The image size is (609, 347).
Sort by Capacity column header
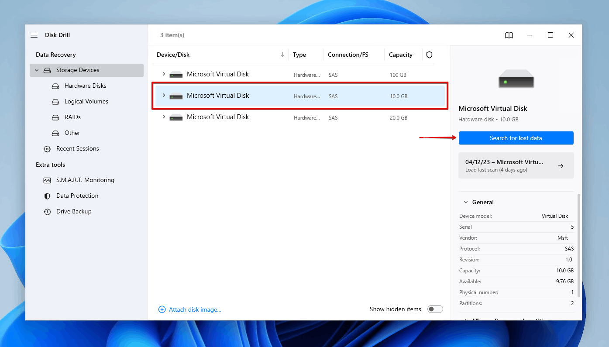click(401, 55)
